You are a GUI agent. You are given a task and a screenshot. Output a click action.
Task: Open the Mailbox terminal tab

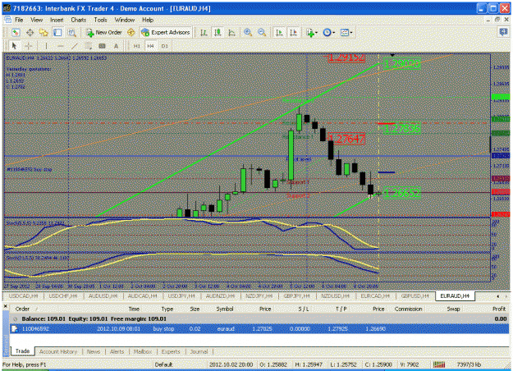(143, 351)
